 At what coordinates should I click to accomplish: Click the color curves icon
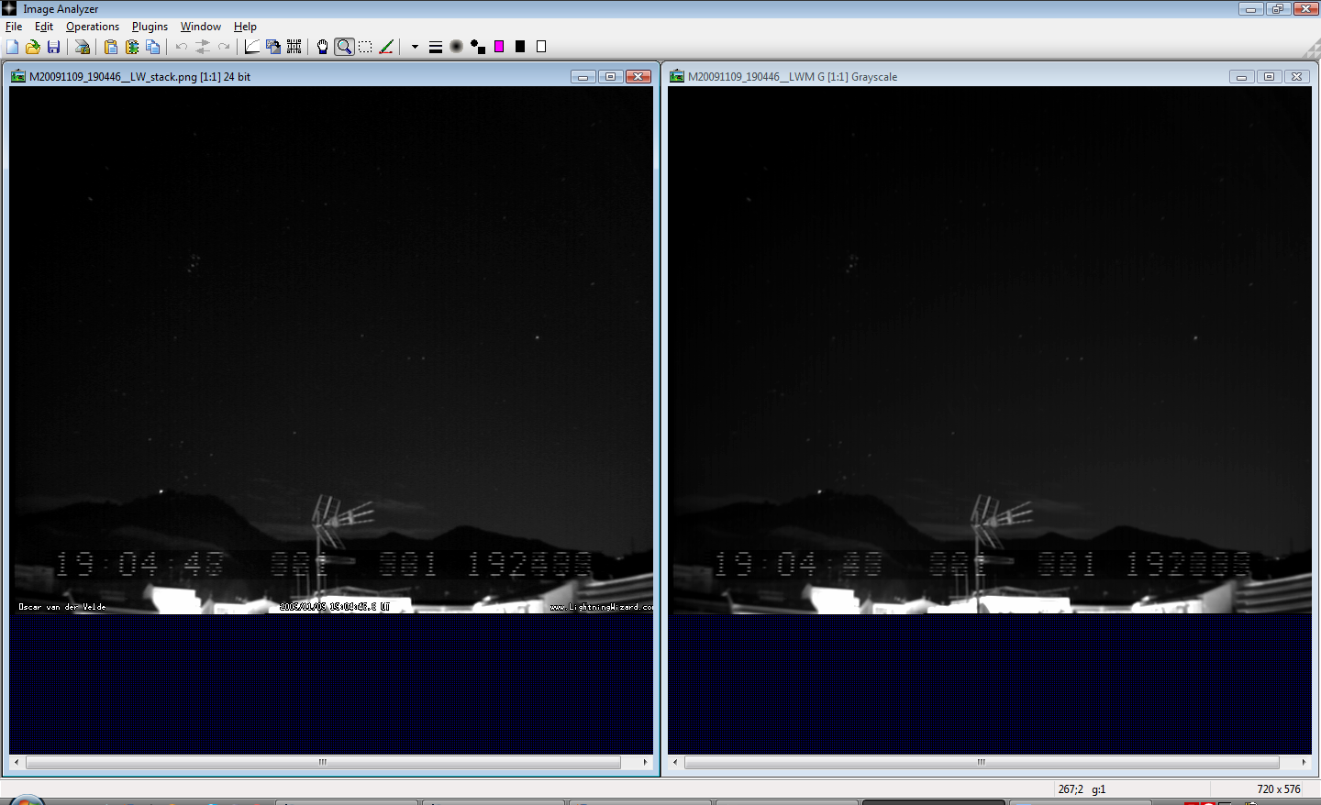point(252,47)
